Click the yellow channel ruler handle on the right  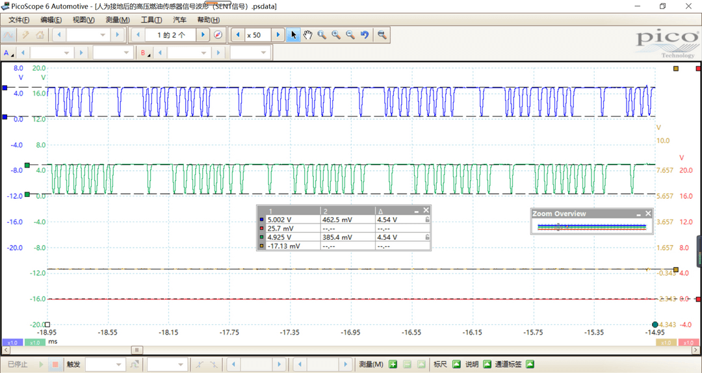tap(676, 270)
